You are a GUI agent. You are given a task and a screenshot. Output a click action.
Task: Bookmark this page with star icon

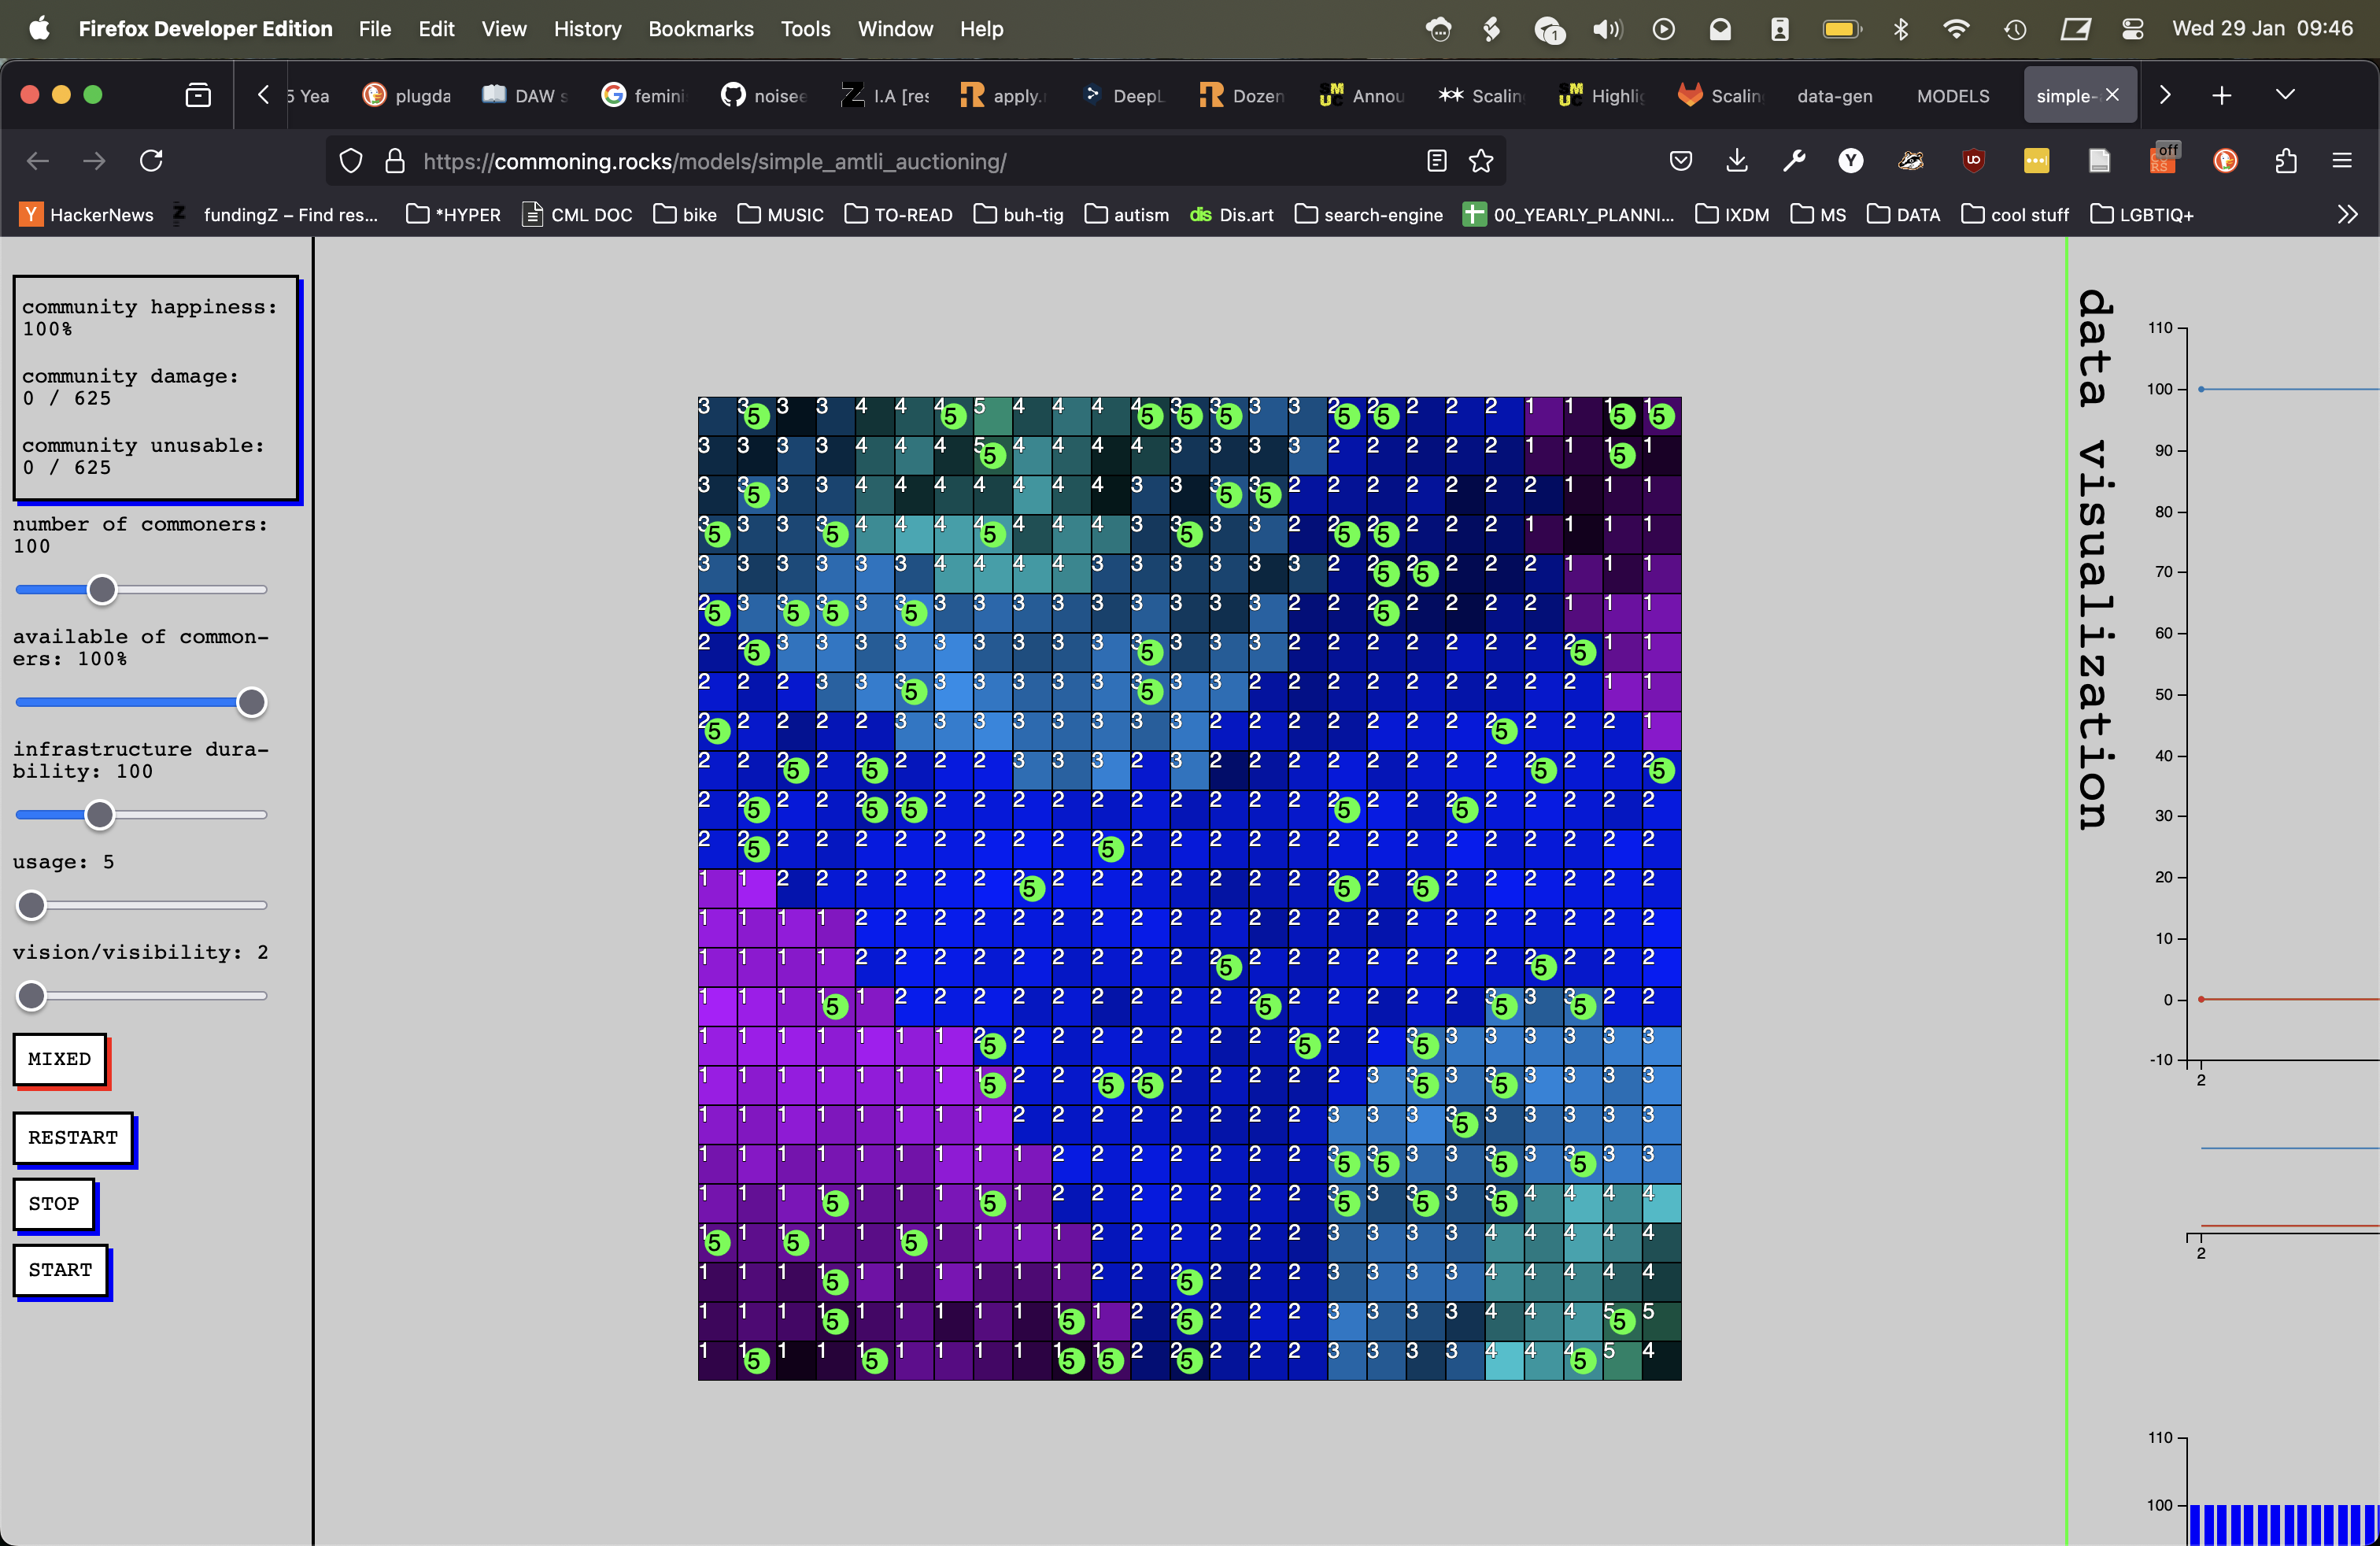coord(1481,161)
